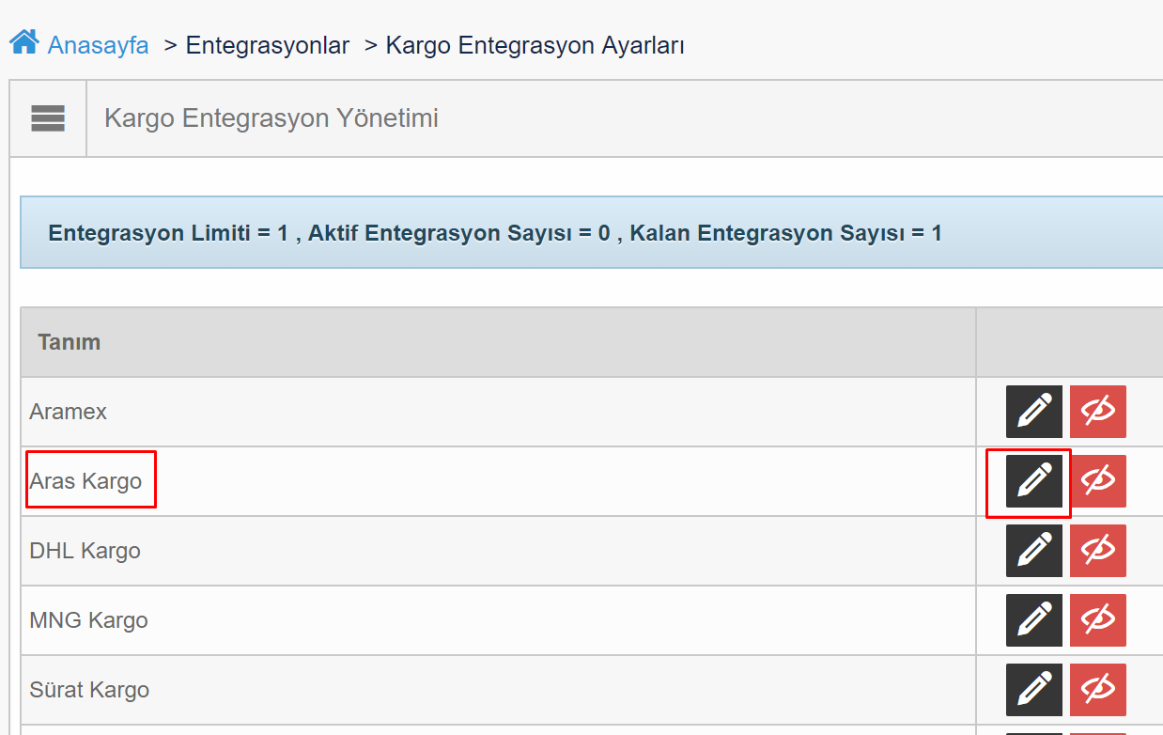Edit the Aras Kargo integration pencil icon

(1034, 481)
